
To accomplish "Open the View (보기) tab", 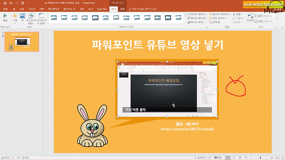I will [x=91, y=9].
